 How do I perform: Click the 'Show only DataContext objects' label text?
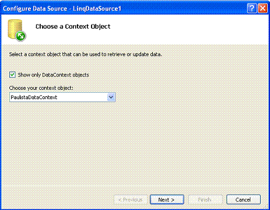[54, 75]
